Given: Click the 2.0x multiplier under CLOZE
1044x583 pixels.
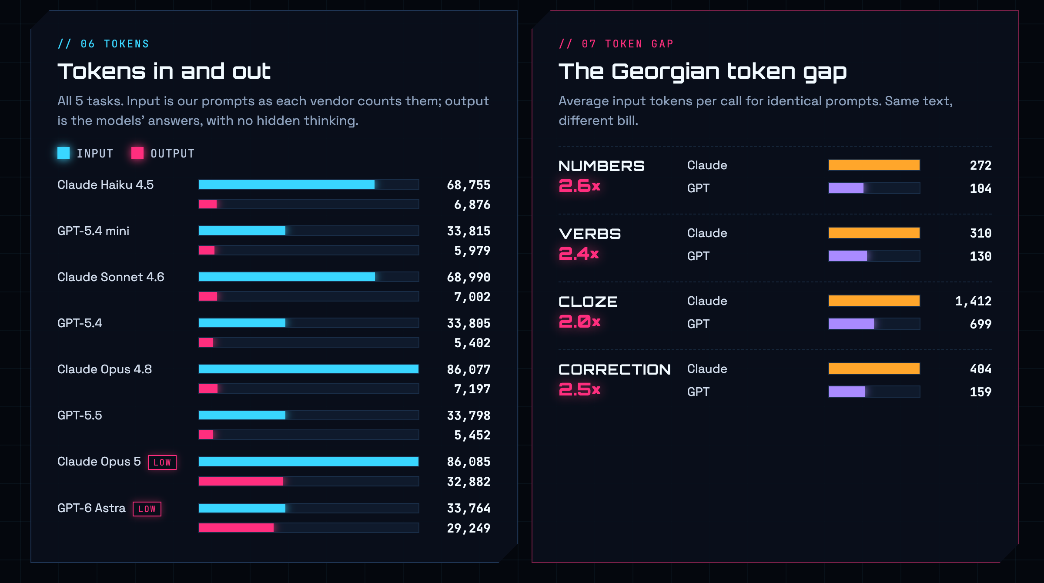Looking at the screenshot, I should pyautogui.click(x=579, y=322).
